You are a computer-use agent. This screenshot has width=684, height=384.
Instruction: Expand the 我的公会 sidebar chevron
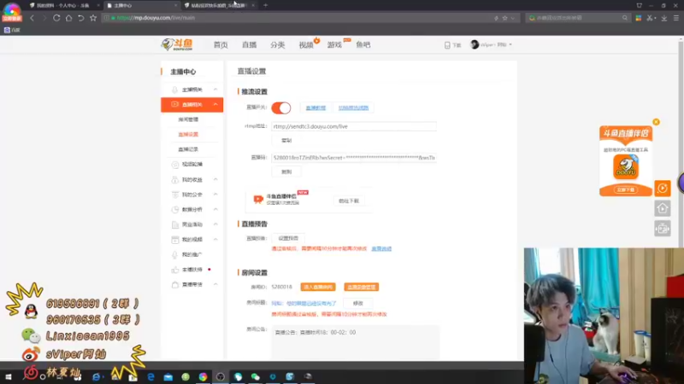tap(215, 195)
